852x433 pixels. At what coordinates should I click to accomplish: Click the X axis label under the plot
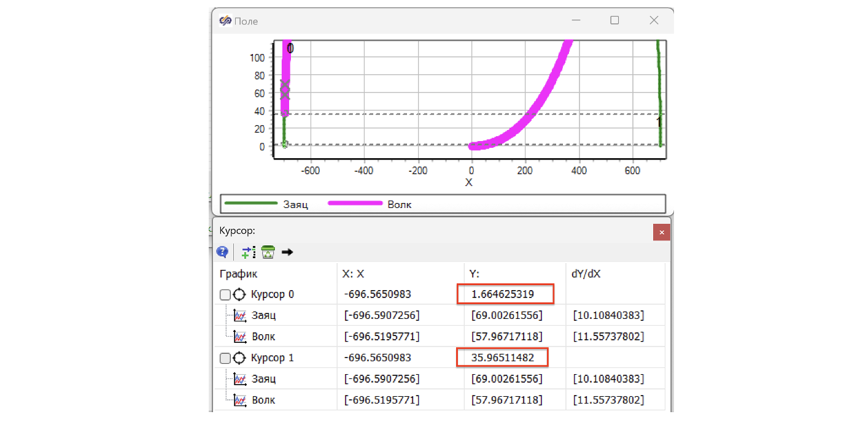(x=469, y=182)
